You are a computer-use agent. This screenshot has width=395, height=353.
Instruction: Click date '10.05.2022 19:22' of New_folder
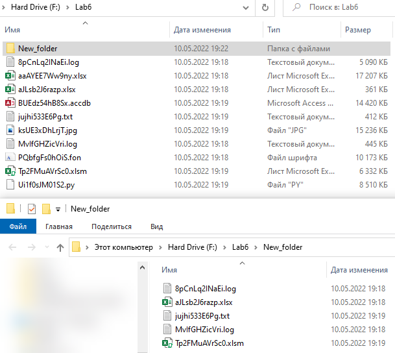pos(201,49)
